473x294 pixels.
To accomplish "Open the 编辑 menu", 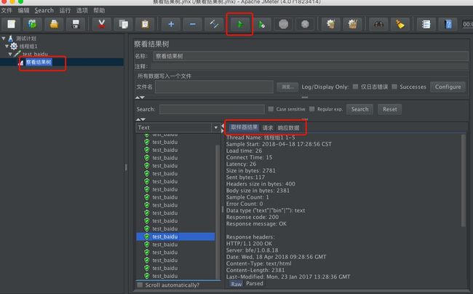I will pyautogui.click(x=23, y=11).
